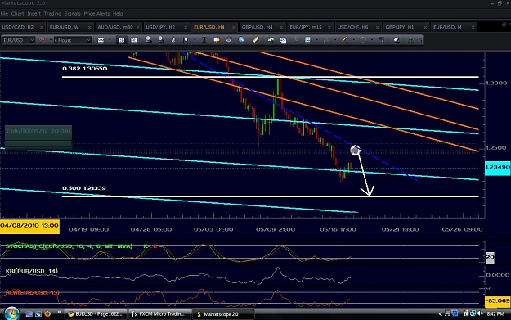Click the greyed pitchfork lines icon

(x=326, y=40)
